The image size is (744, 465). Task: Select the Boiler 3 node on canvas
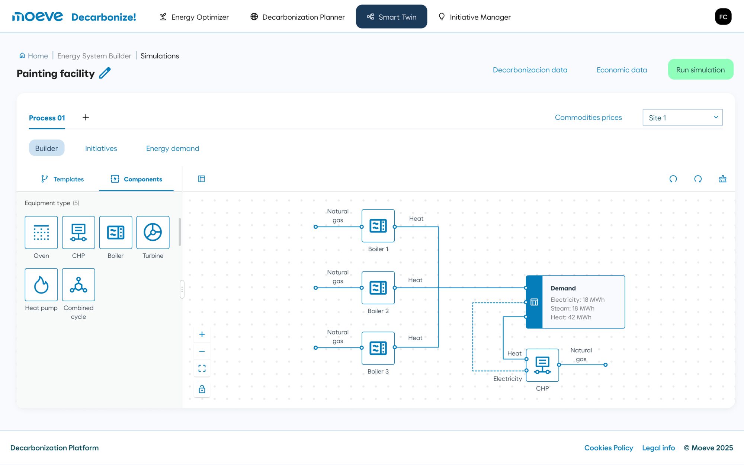point(378,348)
